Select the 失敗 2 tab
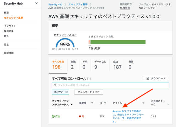Image resolution: width=176 pixels, height=127 pixels. pos(73,65)
